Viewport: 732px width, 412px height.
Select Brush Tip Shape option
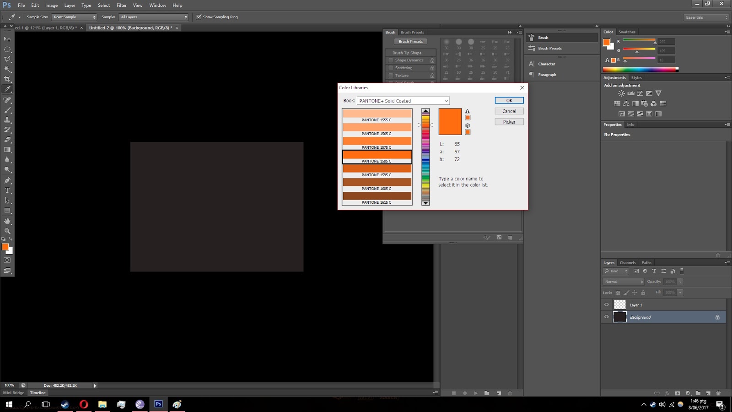coord(407,53)
